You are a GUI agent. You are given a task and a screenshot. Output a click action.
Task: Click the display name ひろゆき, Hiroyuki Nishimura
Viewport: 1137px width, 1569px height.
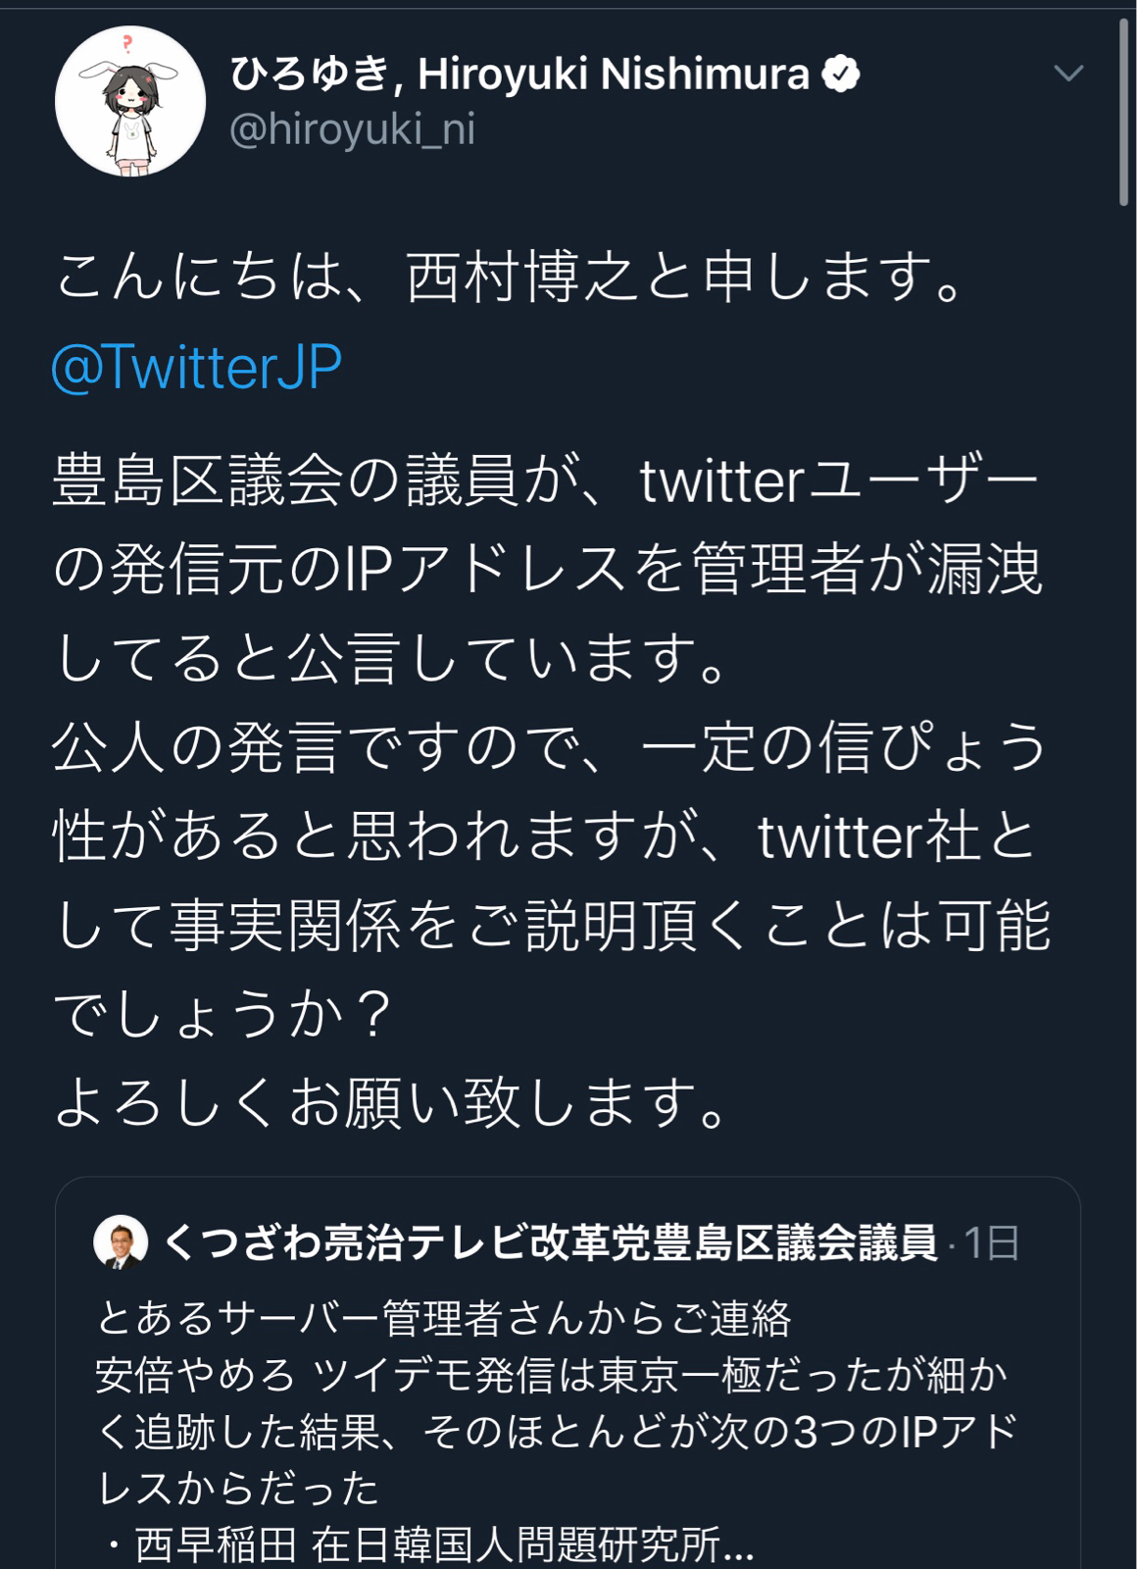[x=519, y=75]
